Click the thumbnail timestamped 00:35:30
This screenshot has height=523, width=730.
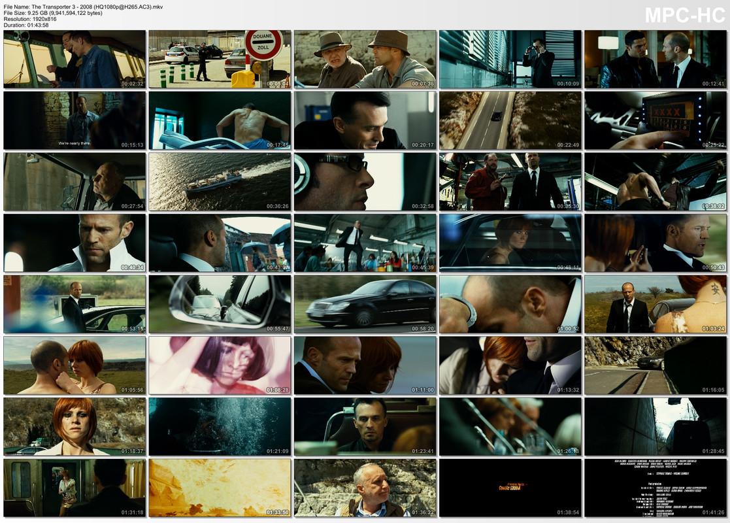[510, 182]
